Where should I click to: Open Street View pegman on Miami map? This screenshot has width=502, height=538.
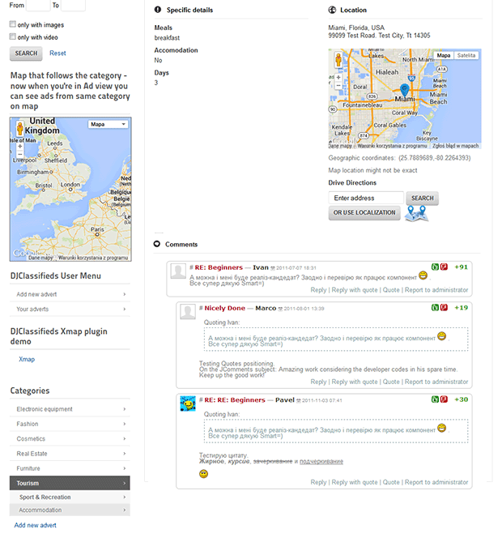click(x=338, y=60)
